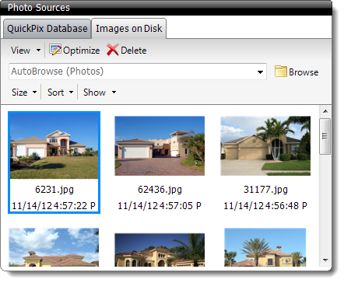344x283 pixels.
Task: Switch to the QuickPix Database tab
Action: [47, 29]
